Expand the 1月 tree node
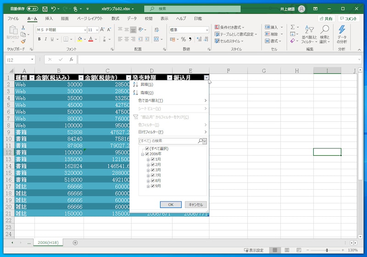This screenshot has height=257, width=367. pyautogui.click(x=148, y=159)
